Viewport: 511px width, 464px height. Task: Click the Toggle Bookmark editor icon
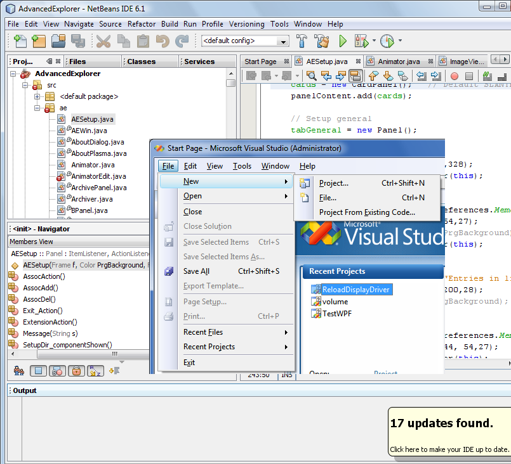point(403,76)
